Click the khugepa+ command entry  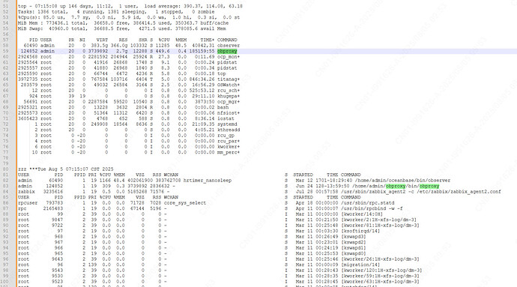[x=229, y=96]
